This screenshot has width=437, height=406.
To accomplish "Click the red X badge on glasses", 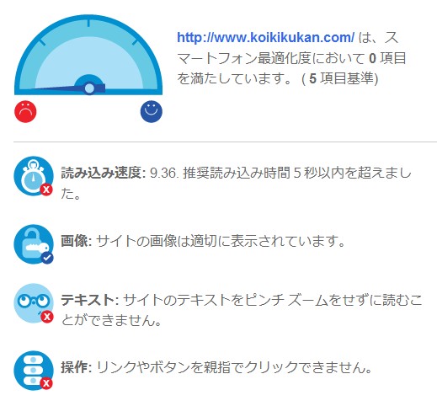I will pos(47,317).
